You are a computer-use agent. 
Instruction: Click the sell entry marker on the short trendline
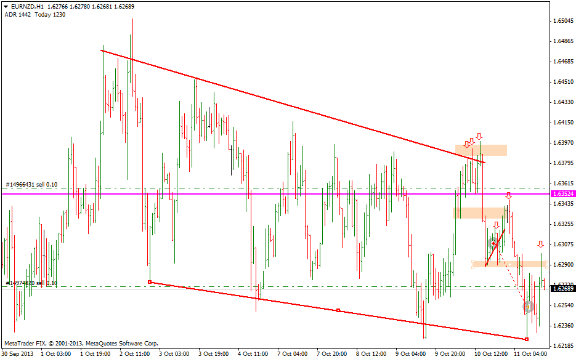[x=493, y=243]
